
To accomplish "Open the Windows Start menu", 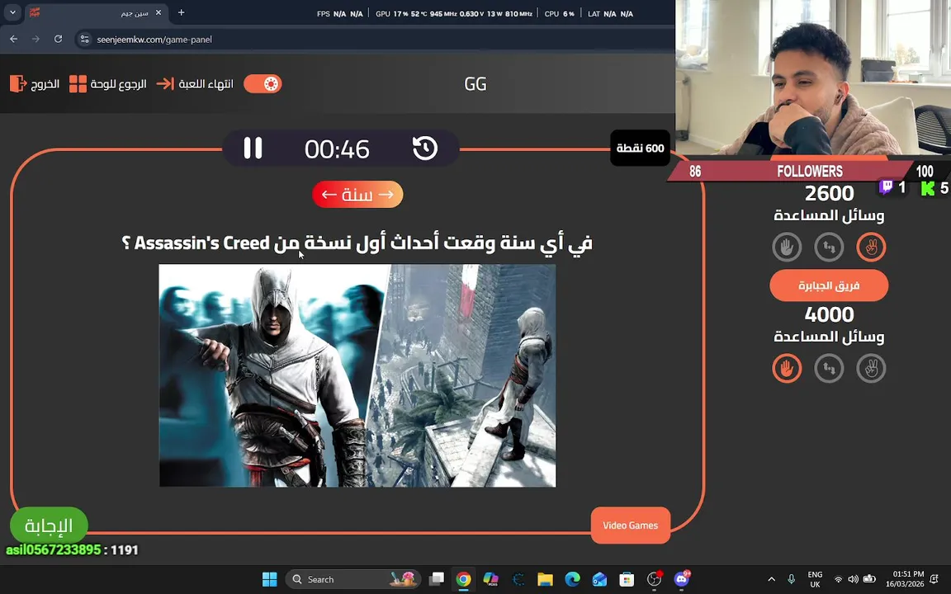I will click(x=269, y=579).
